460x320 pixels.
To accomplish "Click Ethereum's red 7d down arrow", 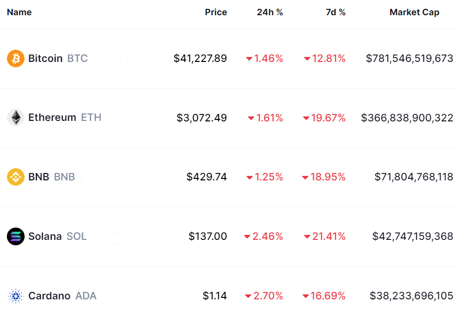I will click(x=306, y=118).
